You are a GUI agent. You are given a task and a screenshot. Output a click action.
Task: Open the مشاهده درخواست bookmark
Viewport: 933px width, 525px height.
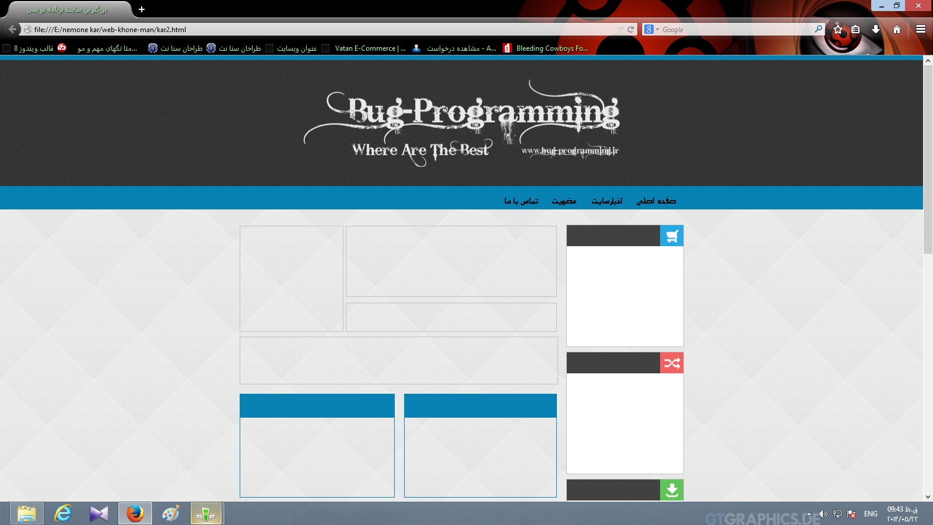tap(454, 48)
